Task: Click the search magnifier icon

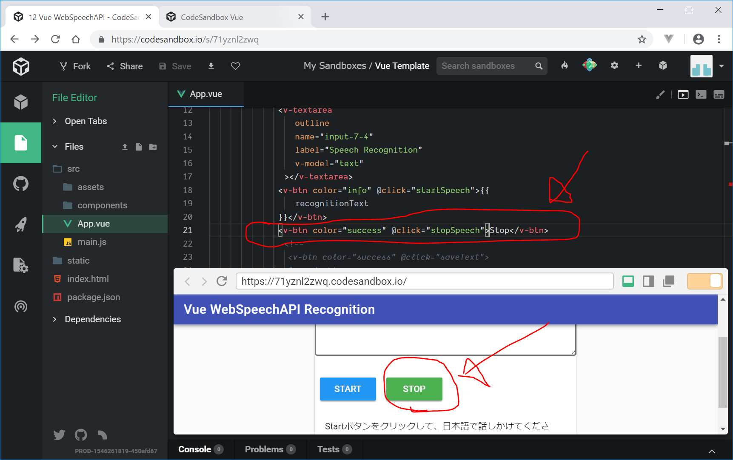Action: [539, 66]
